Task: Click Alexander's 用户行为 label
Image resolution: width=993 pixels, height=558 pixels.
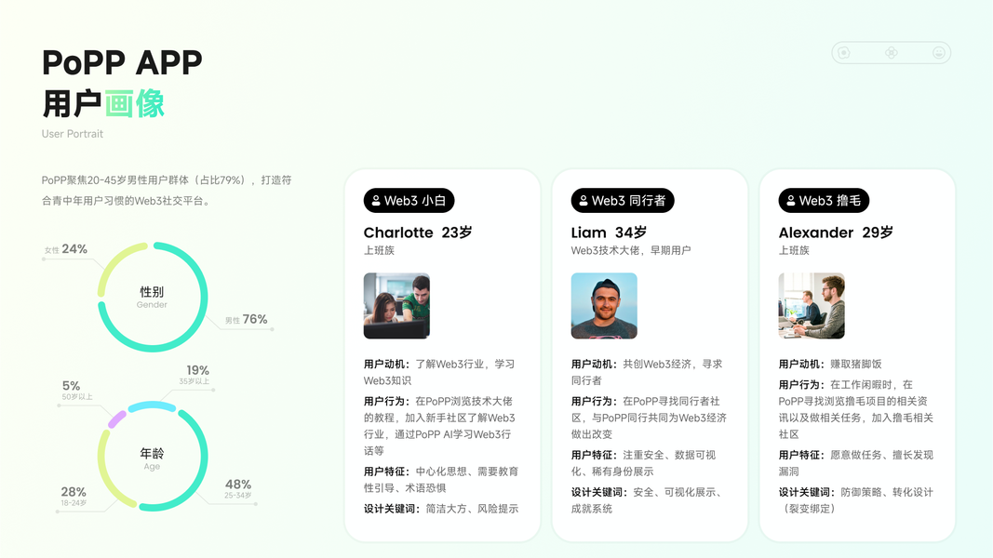Action: coord(801,385)
